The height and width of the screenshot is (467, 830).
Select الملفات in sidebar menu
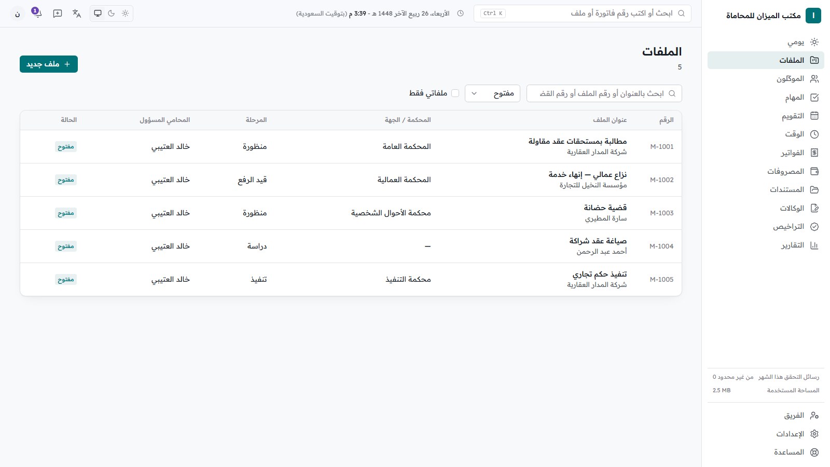[766, 60]
